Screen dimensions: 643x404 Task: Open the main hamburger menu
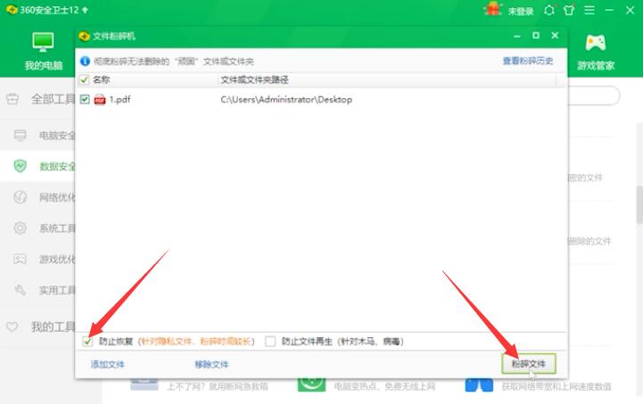pyautogui.click(x=589, y=10)
